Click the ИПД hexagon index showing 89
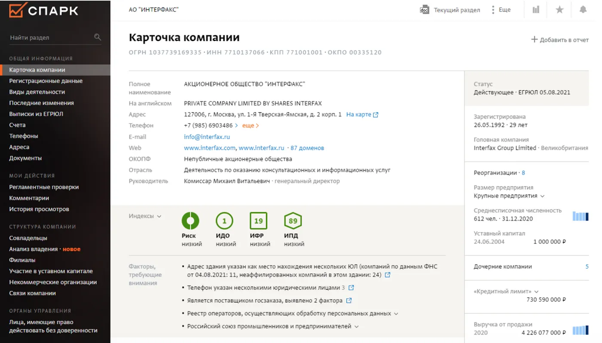 (x=293, y=221)
